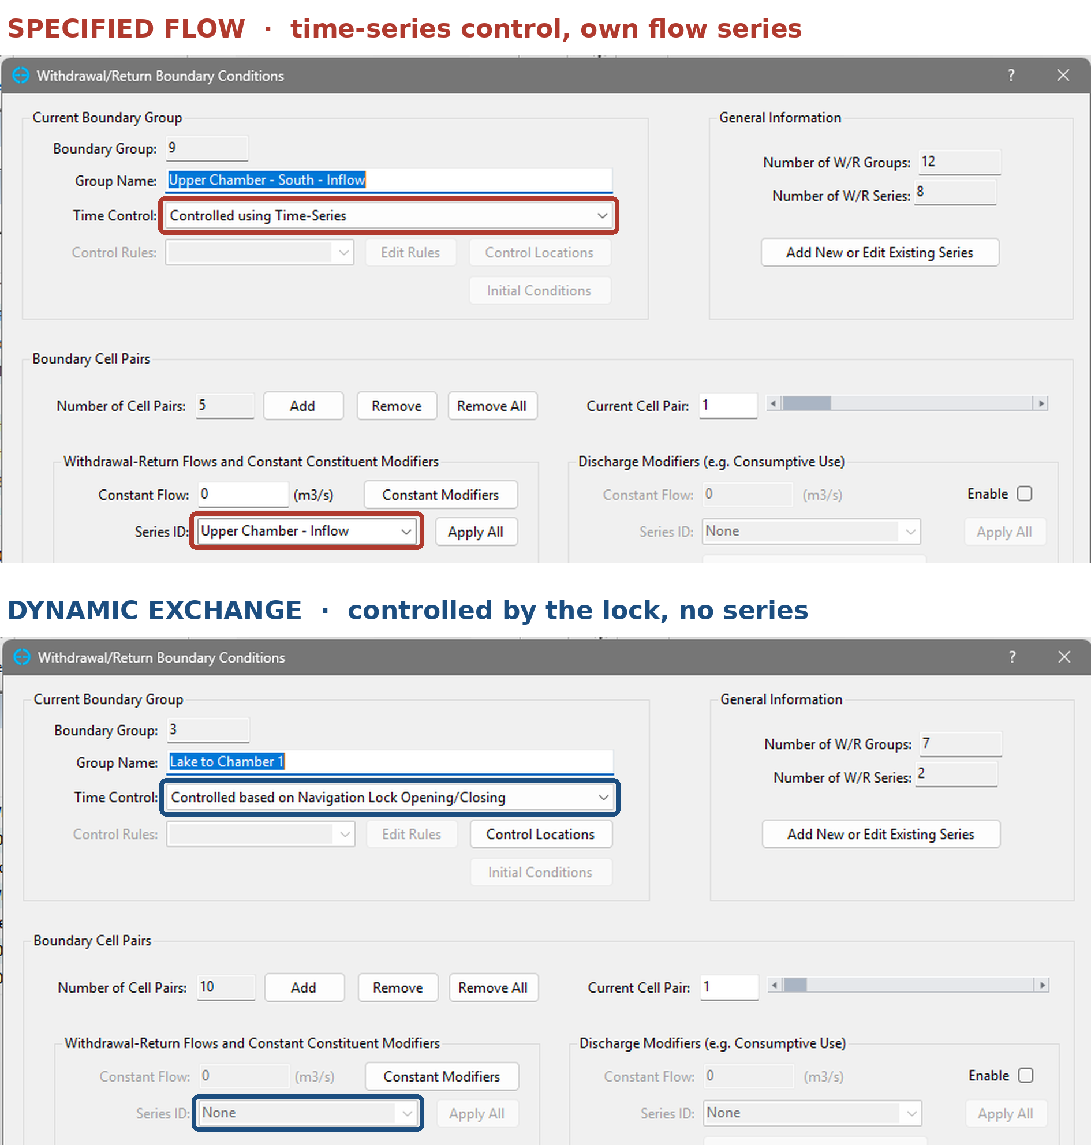Click cell pair slider thumb in bottom dialog

tap(795, 985)
